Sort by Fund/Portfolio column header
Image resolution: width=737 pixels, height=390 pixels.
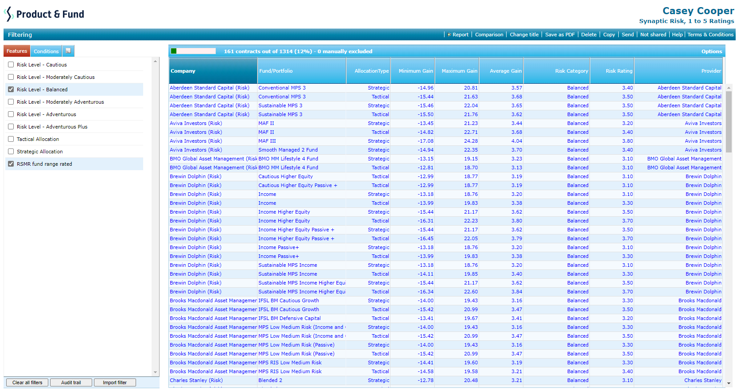pyautogui.click(x=302, y=71)
